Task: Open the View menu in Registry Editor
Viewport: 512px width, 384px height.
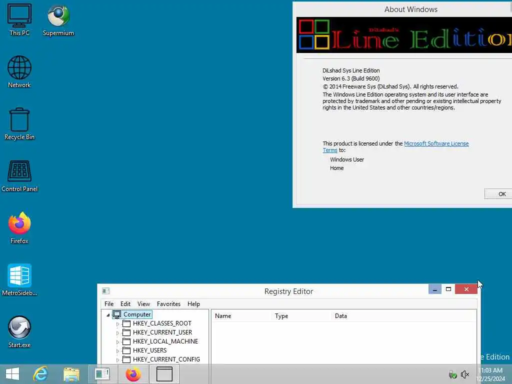Action: click(143, 304)
